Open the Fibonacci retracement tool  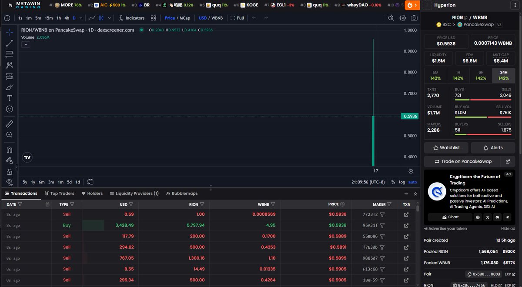(9, 54)
